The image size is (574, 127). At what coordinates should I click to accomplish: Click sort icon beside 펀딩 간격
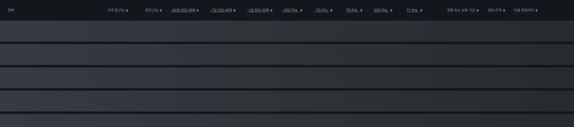tap(504, 11)
